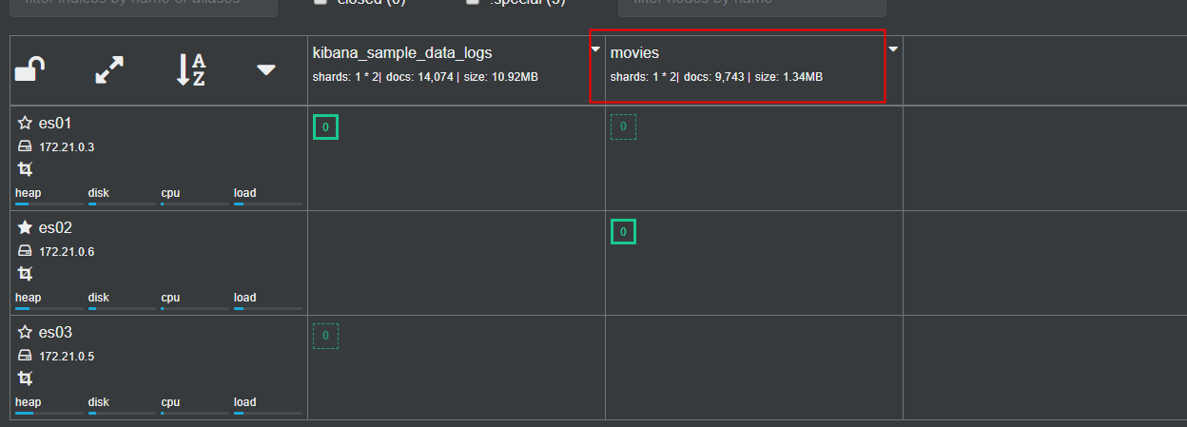Select the movies primary shard on es02

[x=623, y=231]
